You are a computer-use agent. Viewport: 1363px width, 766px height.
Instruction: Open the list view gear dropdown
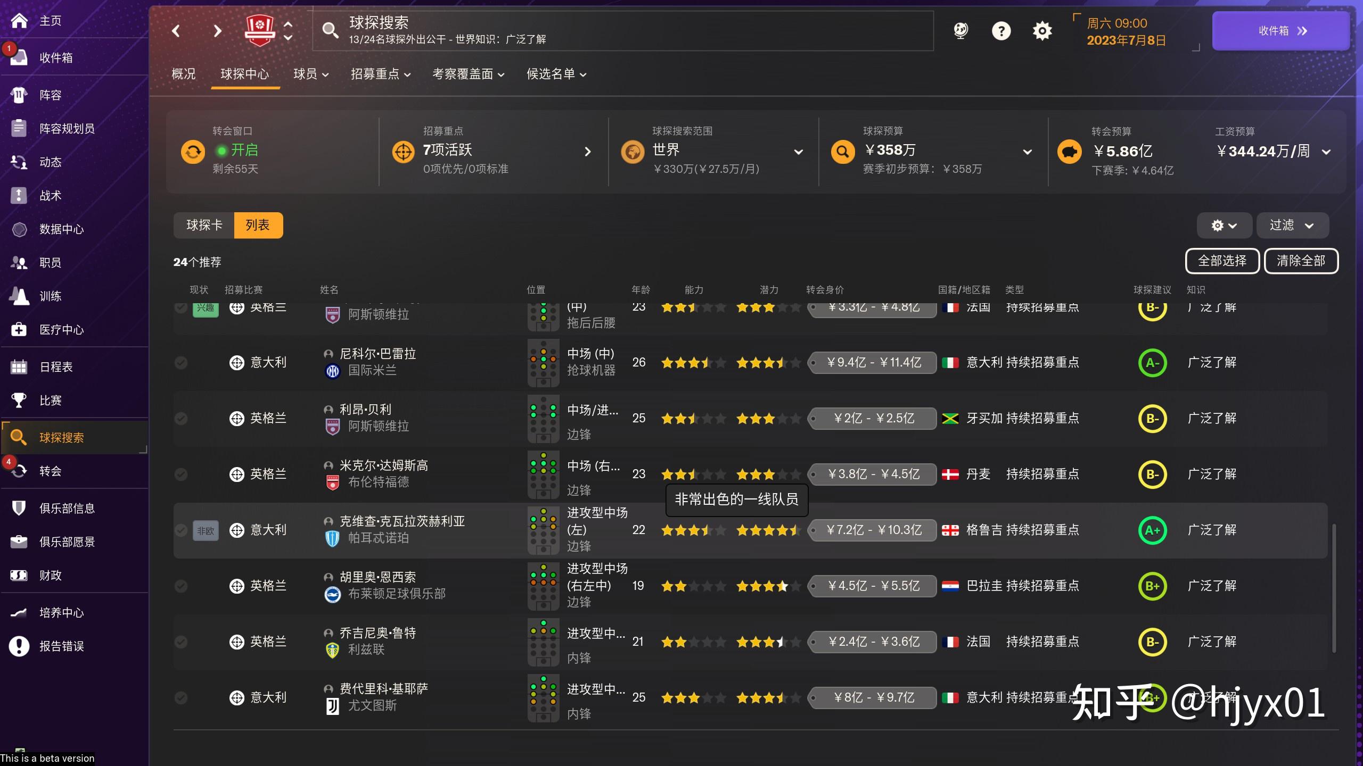[x=1224, y=226]
